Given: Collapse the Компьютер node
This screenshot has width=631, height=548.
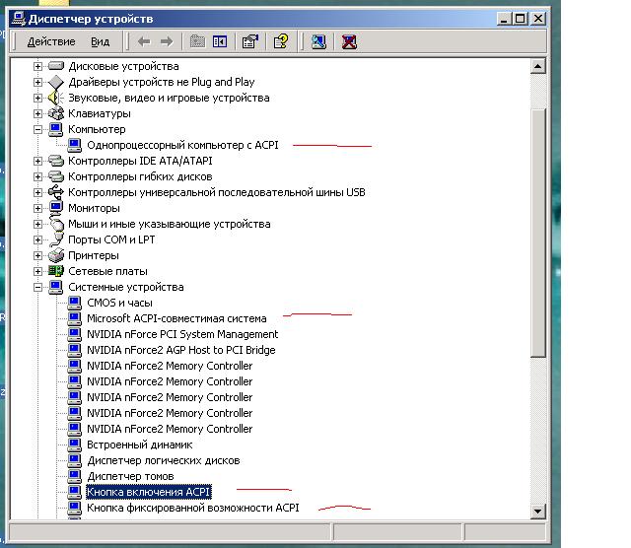Looking at the screenshot, I should coord(37,129).
